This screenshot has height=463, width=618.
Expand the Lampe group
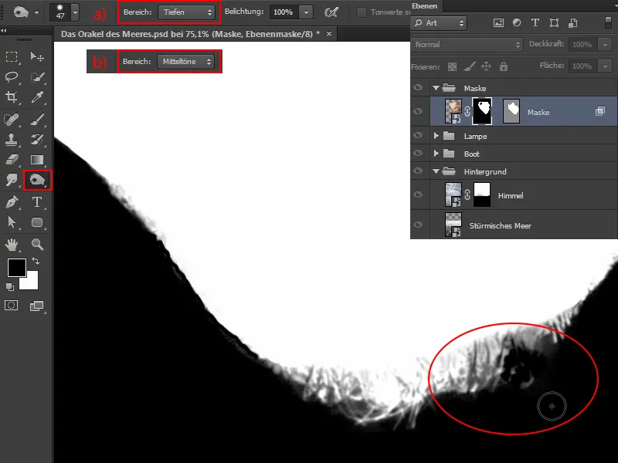tap(436, 136)
